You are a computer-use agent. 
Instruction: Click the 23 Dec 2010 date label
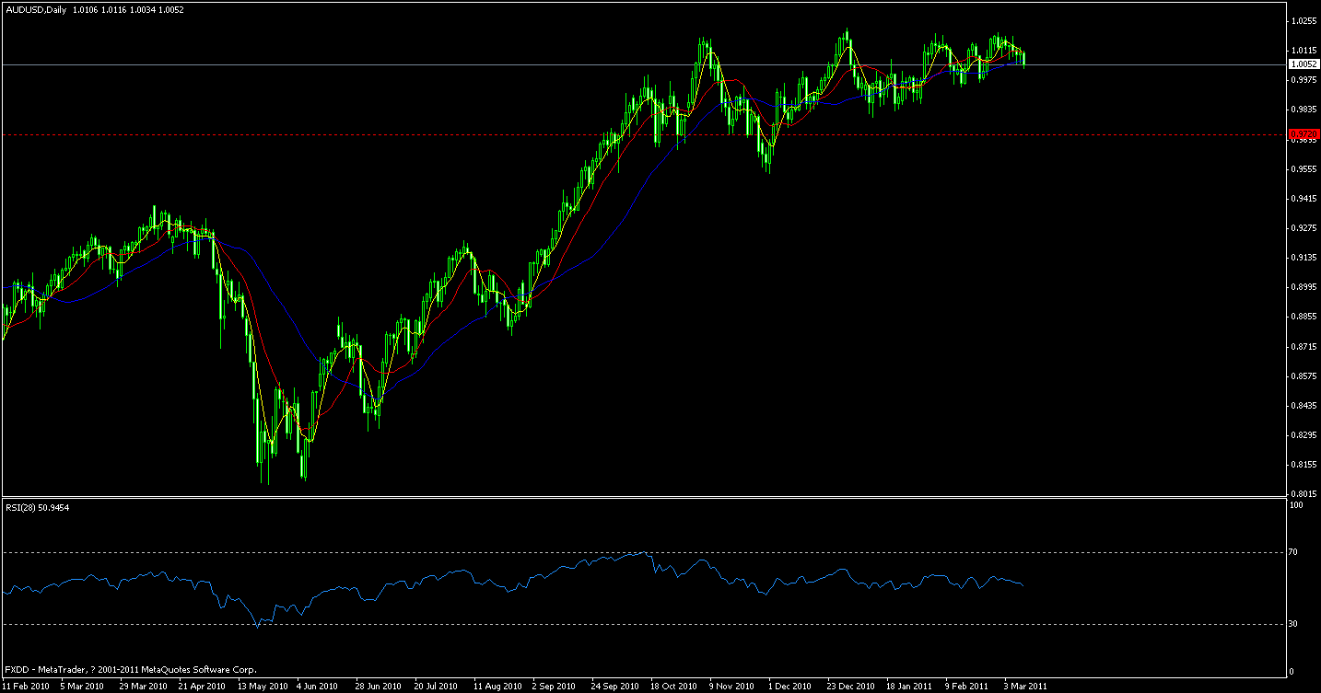(852, 685)
